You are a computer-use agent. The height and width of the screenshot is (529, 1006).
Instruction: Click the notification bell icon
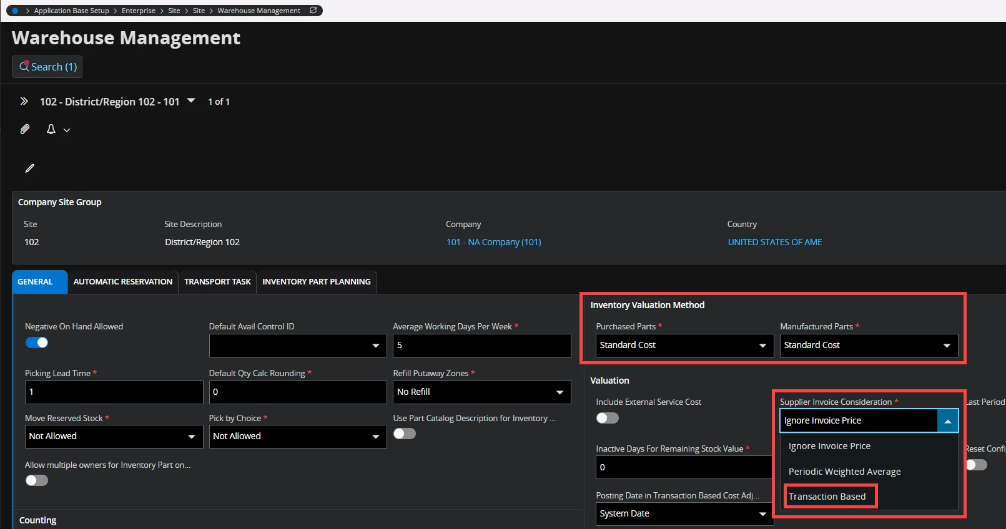[51, 129]
